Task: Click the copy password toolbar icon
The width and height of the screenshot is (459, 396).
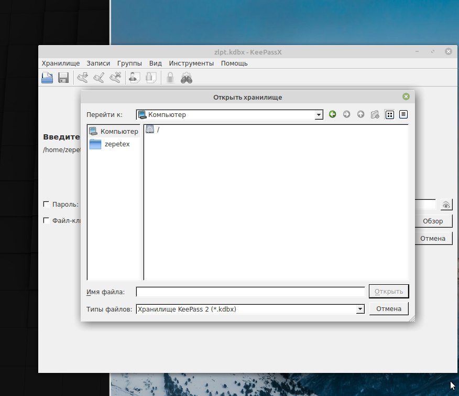Action: pos(151,78)
